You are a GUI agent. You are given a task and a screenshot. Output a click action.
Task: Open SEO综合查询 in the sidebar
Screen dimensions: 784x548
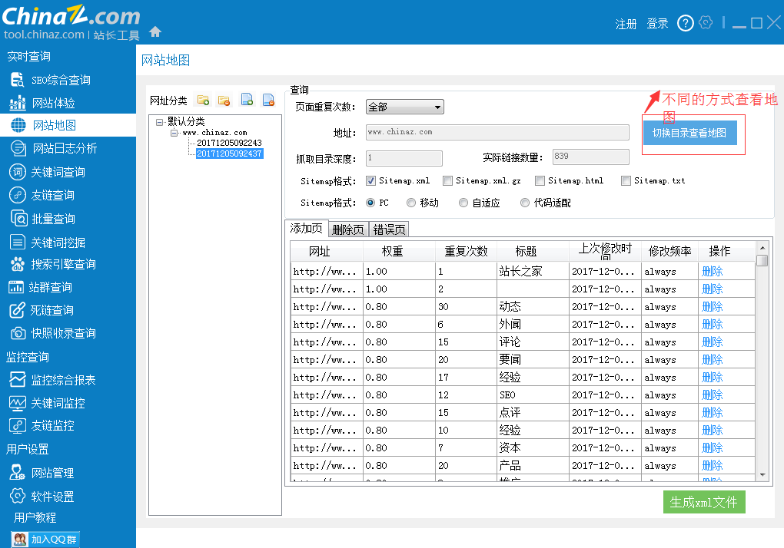[x=50, y=80]
